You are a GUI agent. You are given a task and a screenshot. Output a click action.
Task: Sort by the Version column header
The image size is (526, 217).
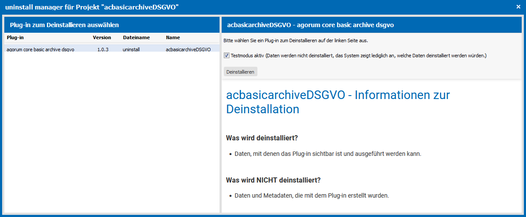click(102, 37)
